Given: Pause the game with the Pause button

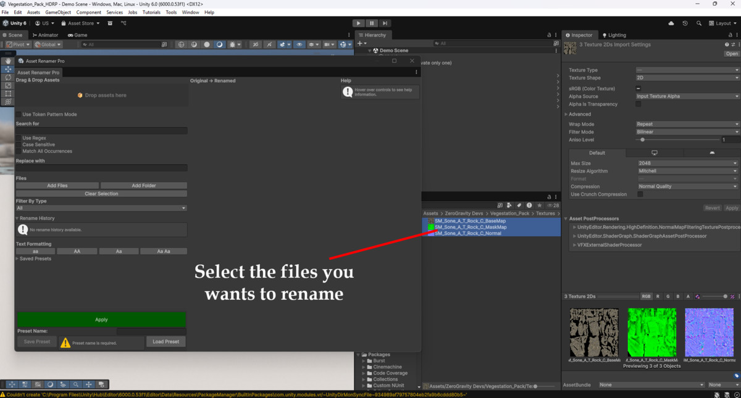Looking at the screenshot, I should coord(372,23).
